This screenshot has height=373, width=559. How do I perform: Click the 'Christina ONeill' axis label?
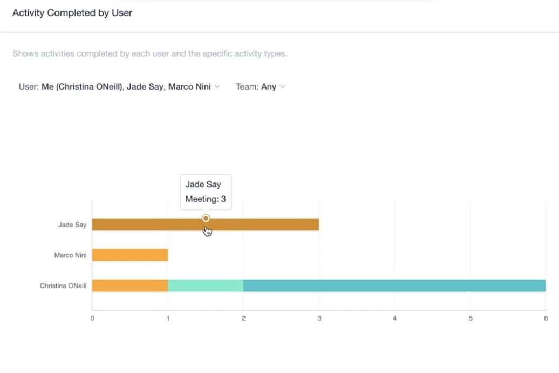(x=63, y=286)
